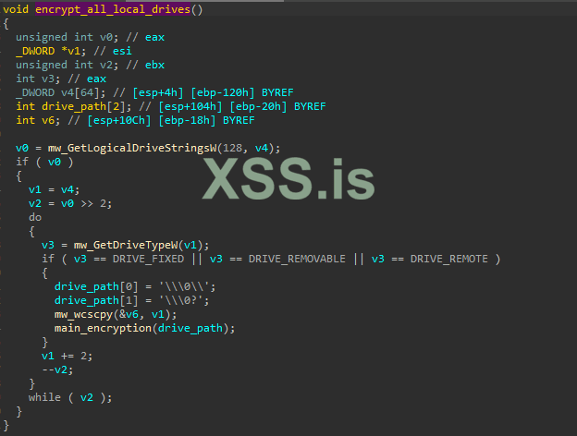This screenshot has height=436, width=577.
Task: Click the &v6 argument of mw_wcscpy
Action: pos(129,314)
